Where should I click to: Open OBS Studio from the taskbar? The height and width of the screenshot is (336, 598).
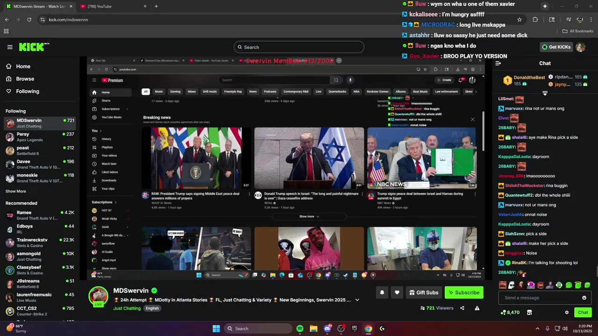(341, 329)
